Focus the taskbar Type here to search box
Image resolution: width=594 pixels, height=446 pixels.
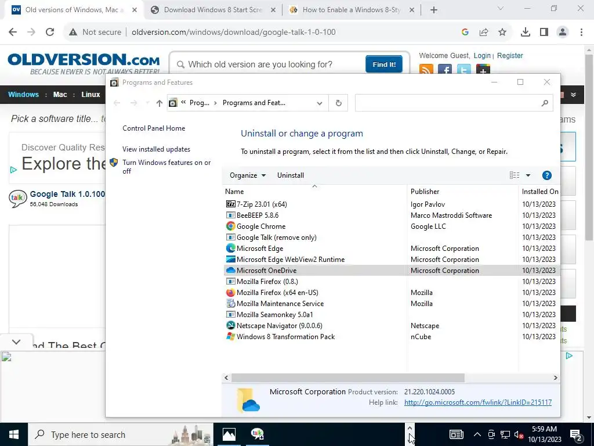pyautogui.click(x=121, y=434)
